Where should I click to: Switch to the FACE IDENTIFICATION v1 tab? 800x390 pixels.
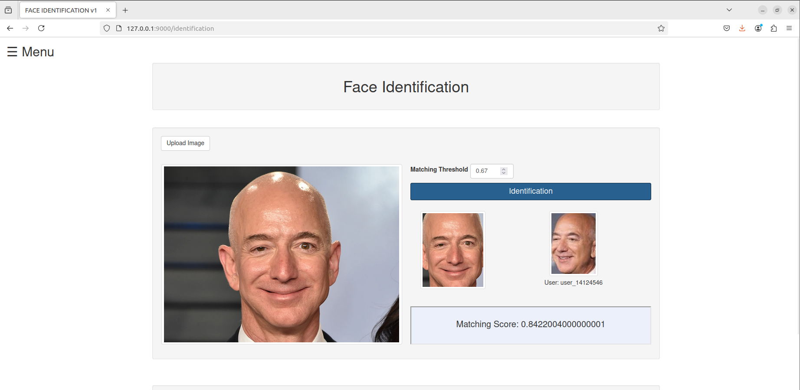(x=61, y=10)
